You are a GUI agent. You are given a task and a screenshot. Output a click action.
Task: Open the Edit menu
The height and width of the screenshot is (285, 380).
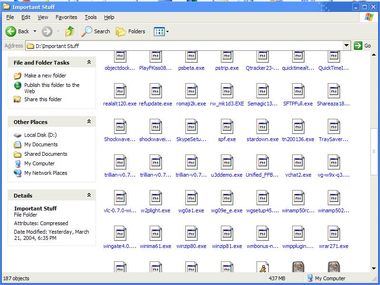pos(26,17)
